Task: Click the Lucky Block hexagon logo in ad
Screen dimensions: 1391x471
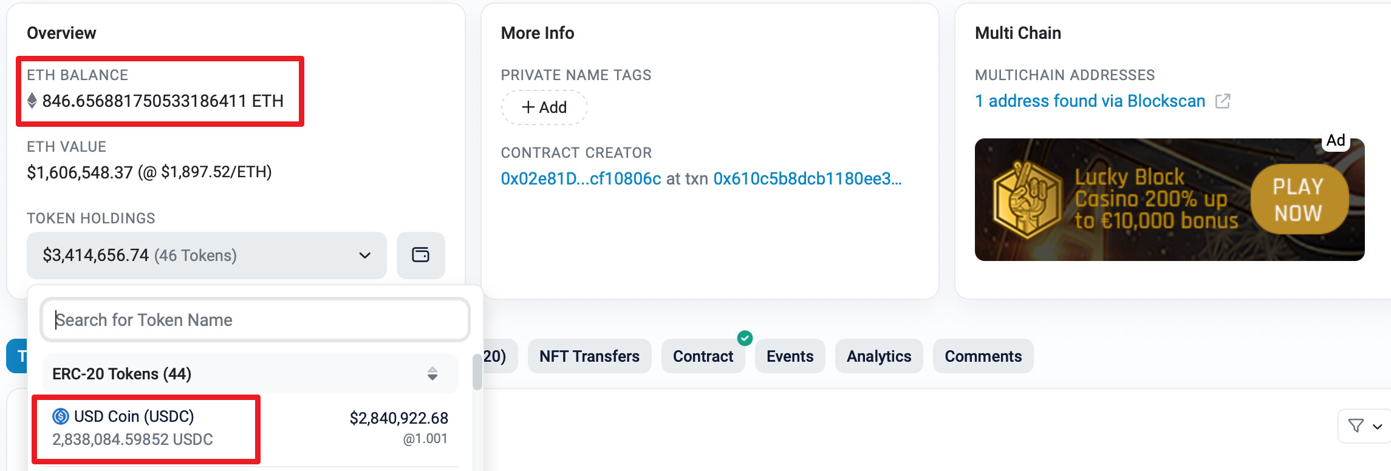Action: 1025,200
